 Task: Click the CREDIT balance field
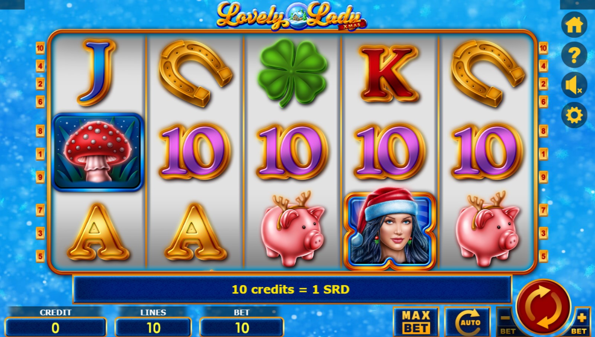[x=55, y=328]
